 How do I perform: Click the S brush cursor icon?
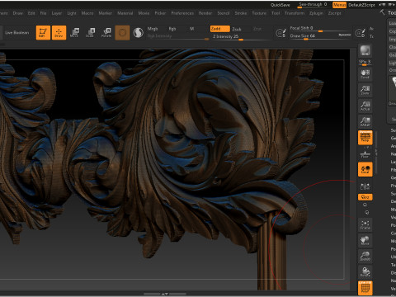(x=280, y=33)
